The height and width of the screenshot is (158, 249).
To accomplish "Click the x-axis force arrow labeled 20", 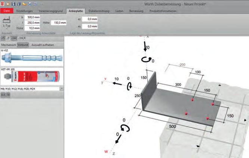I will [145, 46].
